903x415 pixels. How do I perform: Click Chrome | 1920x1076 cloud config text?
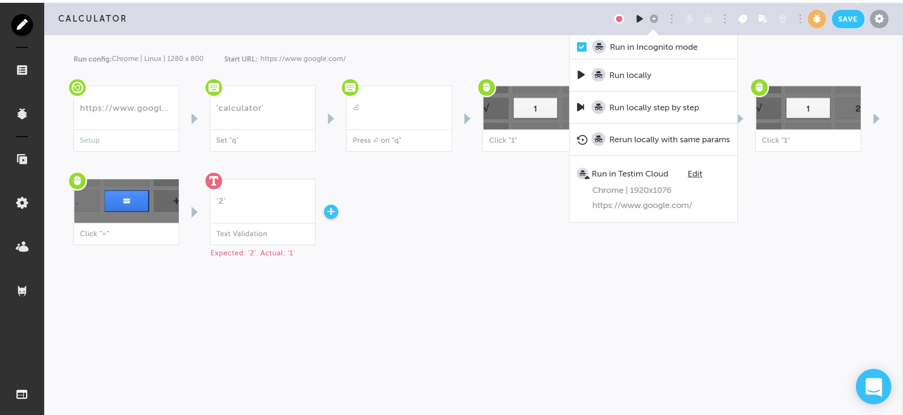[632, 190]
